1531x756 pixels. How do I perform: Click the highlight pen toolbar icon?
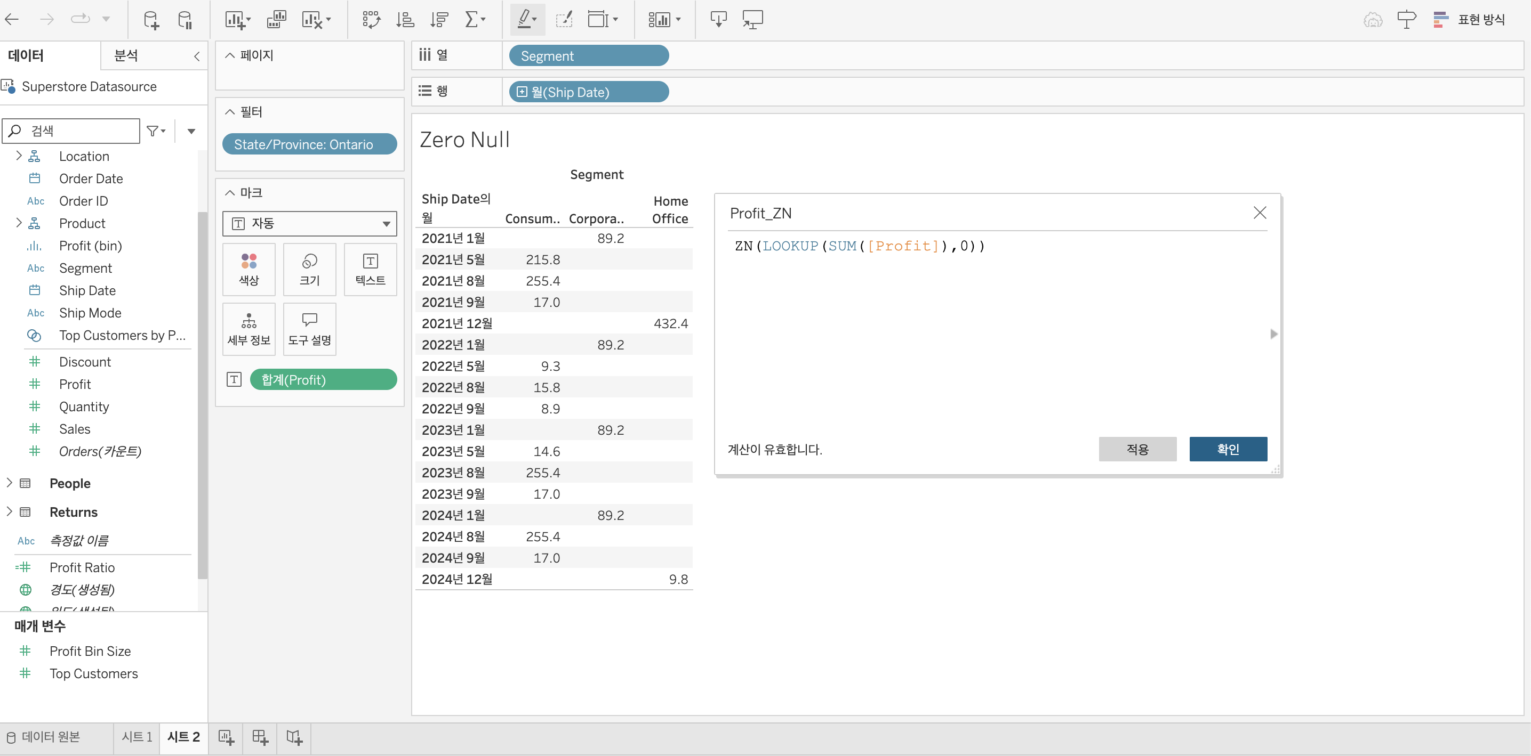tap(524, 20)
